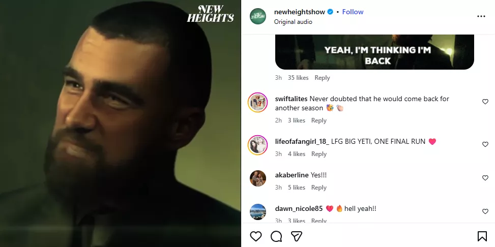Click the akaberline profile avatar
495x247 pixels.
click(258, 178)
